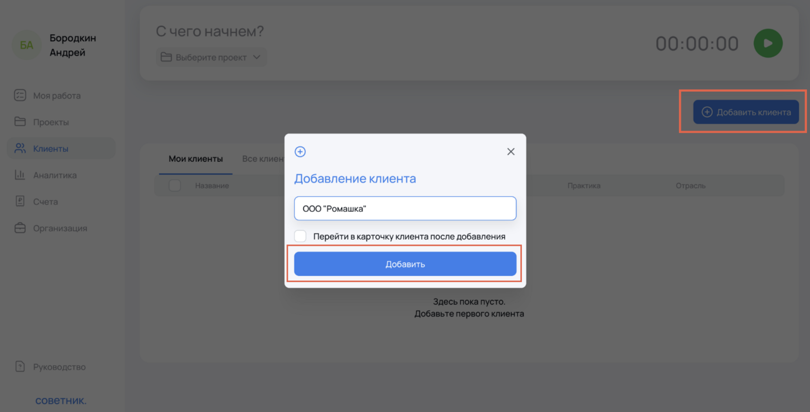This screenshot has height=412, width=810.
Task: Click the Клиенты people icon
Action: pos(20,148)
